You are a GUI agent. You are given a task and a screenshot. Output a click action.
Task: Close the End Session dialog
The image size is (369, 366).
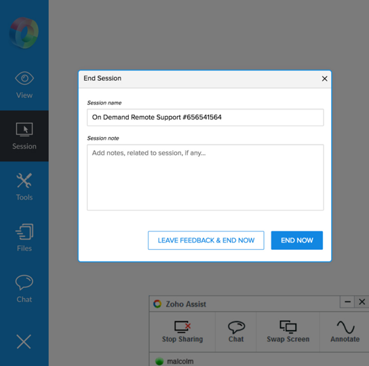pos(324,79)
